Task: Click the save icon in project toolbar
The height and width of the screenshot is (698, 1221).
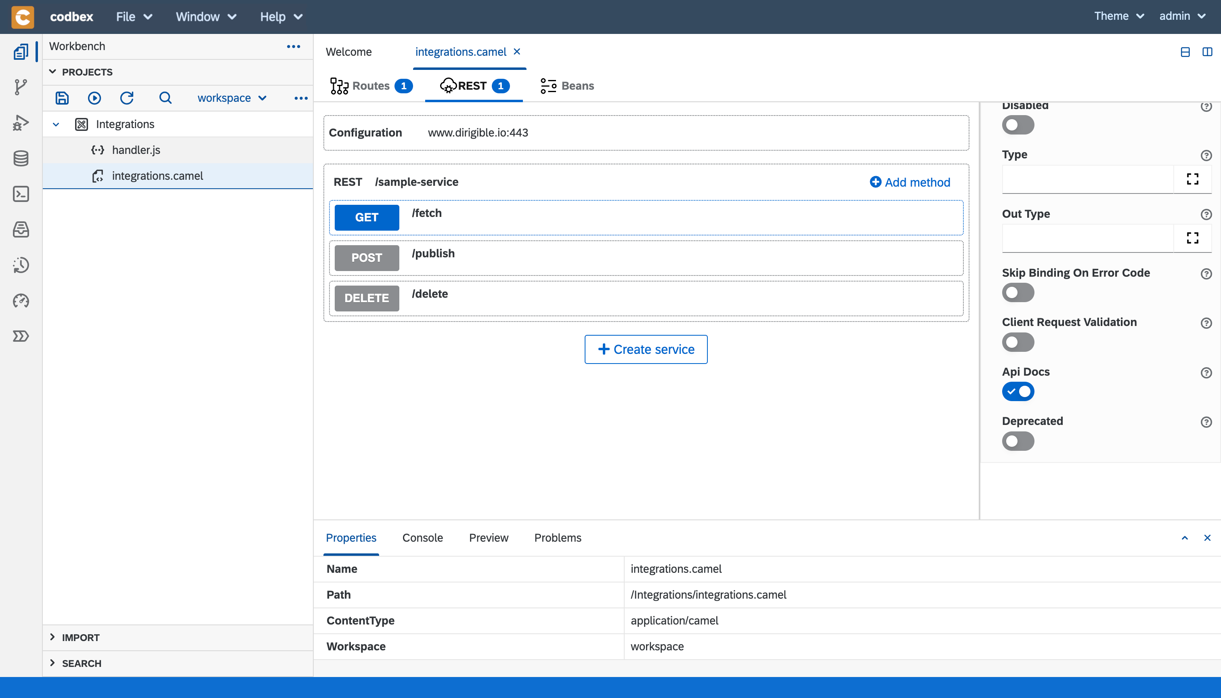Action: point(62,98)
